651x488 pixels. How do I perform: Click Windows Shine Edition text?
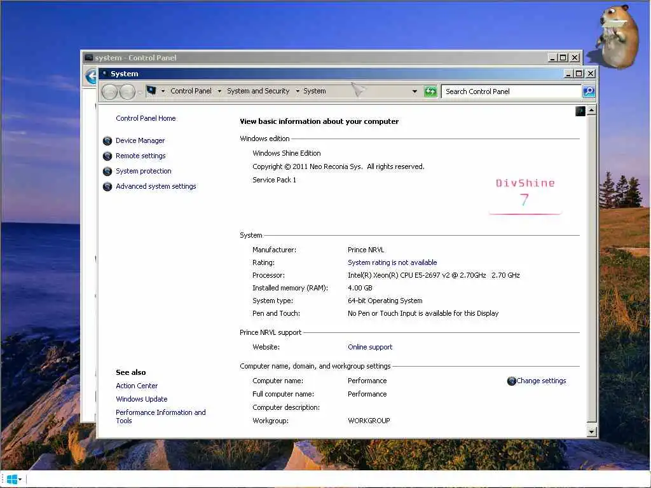[287, 154]
